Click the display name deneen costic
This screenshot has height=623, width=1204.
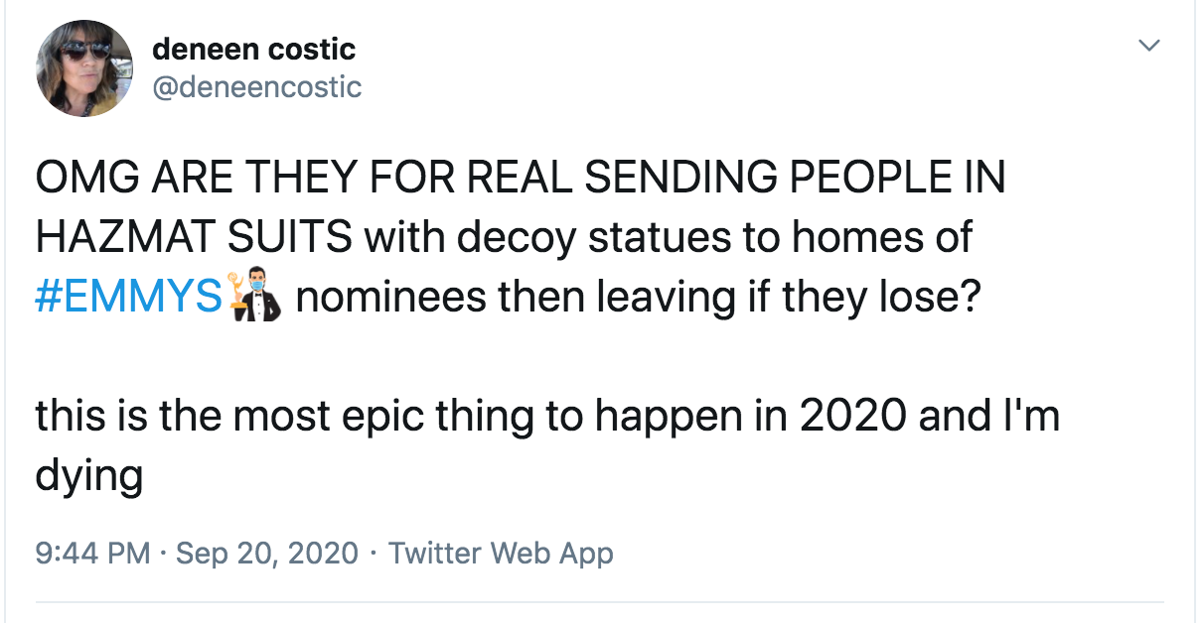(253, 49)
